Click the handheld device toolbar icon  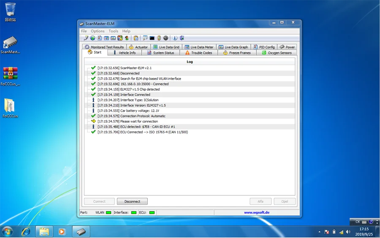point(159,38)
